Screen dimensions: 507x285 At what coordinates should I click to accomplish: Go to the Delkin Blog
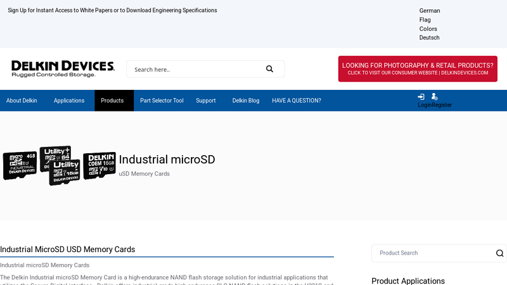(246, 101)
